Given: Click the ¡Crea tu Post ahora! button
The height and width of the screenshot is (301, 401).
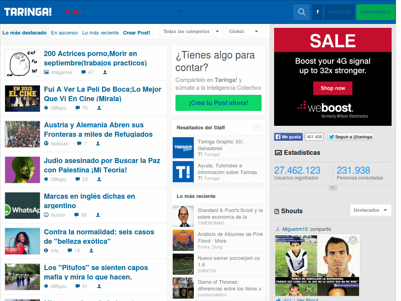Looking at the screenshot, I should 218,102.
